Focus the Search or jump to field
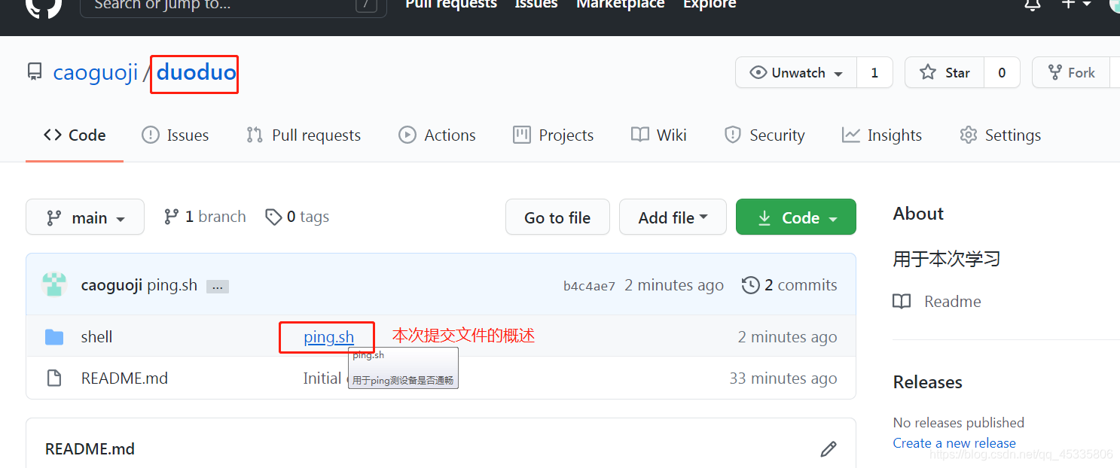This screenshot has width=1120, height=468. pos(233,6)
